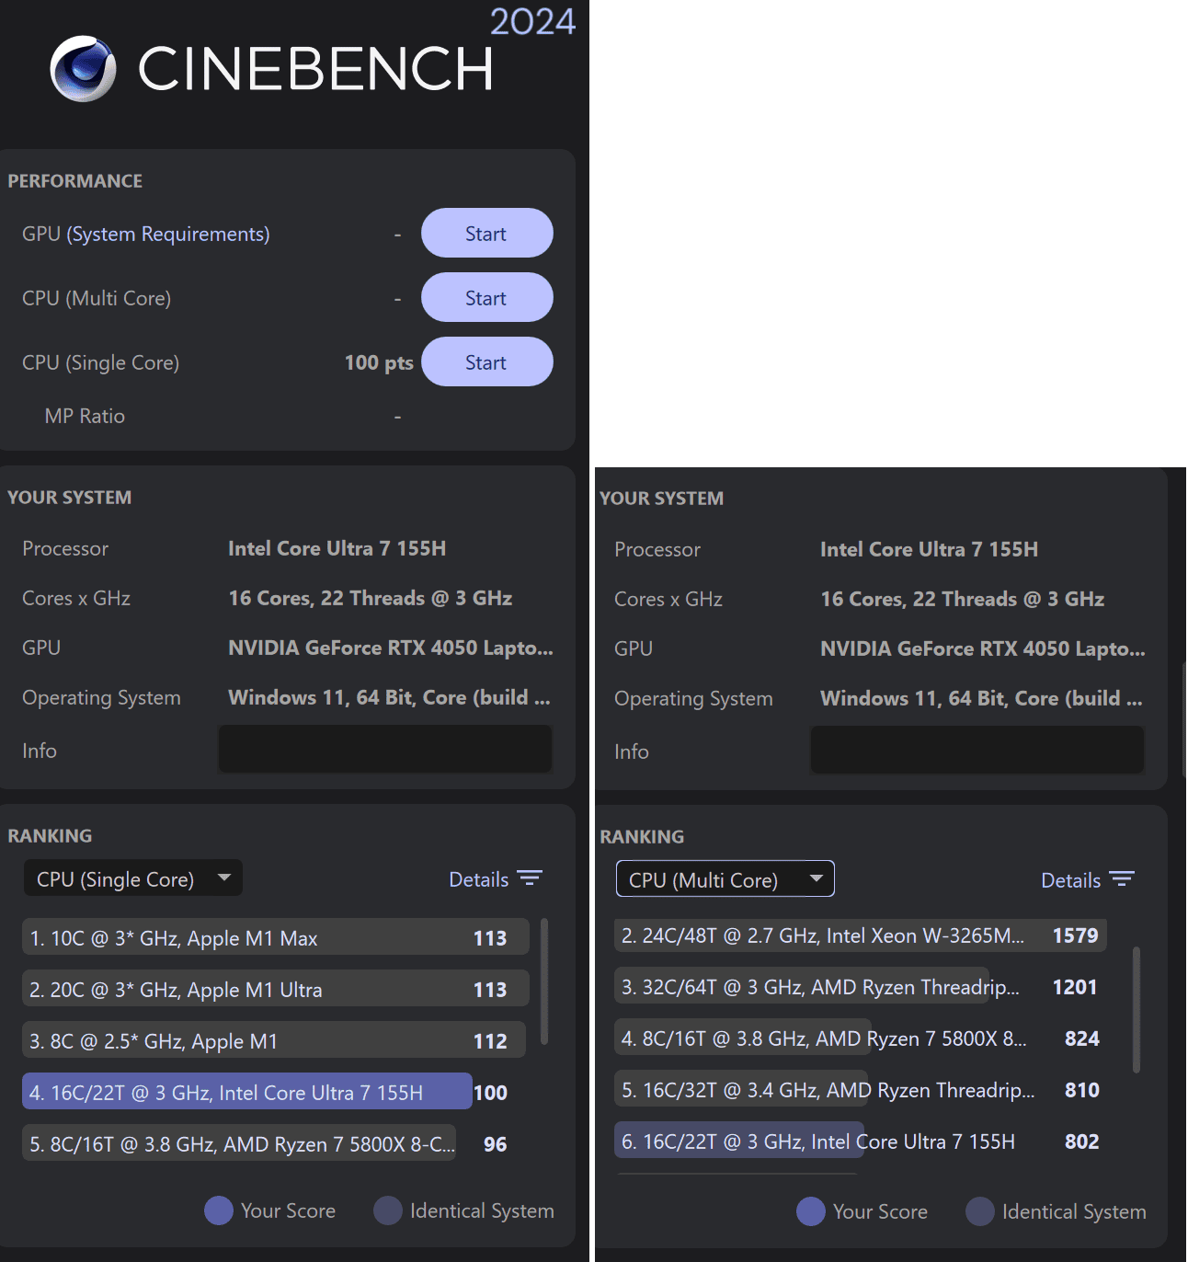Image resolution: width=1188 pixels, height=1262 pixels.
Task: Click the 1579 score value
Action: click(x=1075, y=935)
